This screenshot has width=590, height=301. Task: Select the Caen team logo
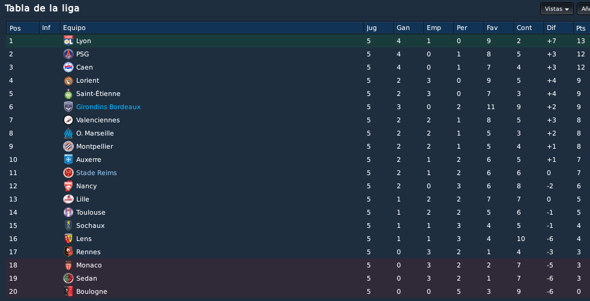[68, 67]
